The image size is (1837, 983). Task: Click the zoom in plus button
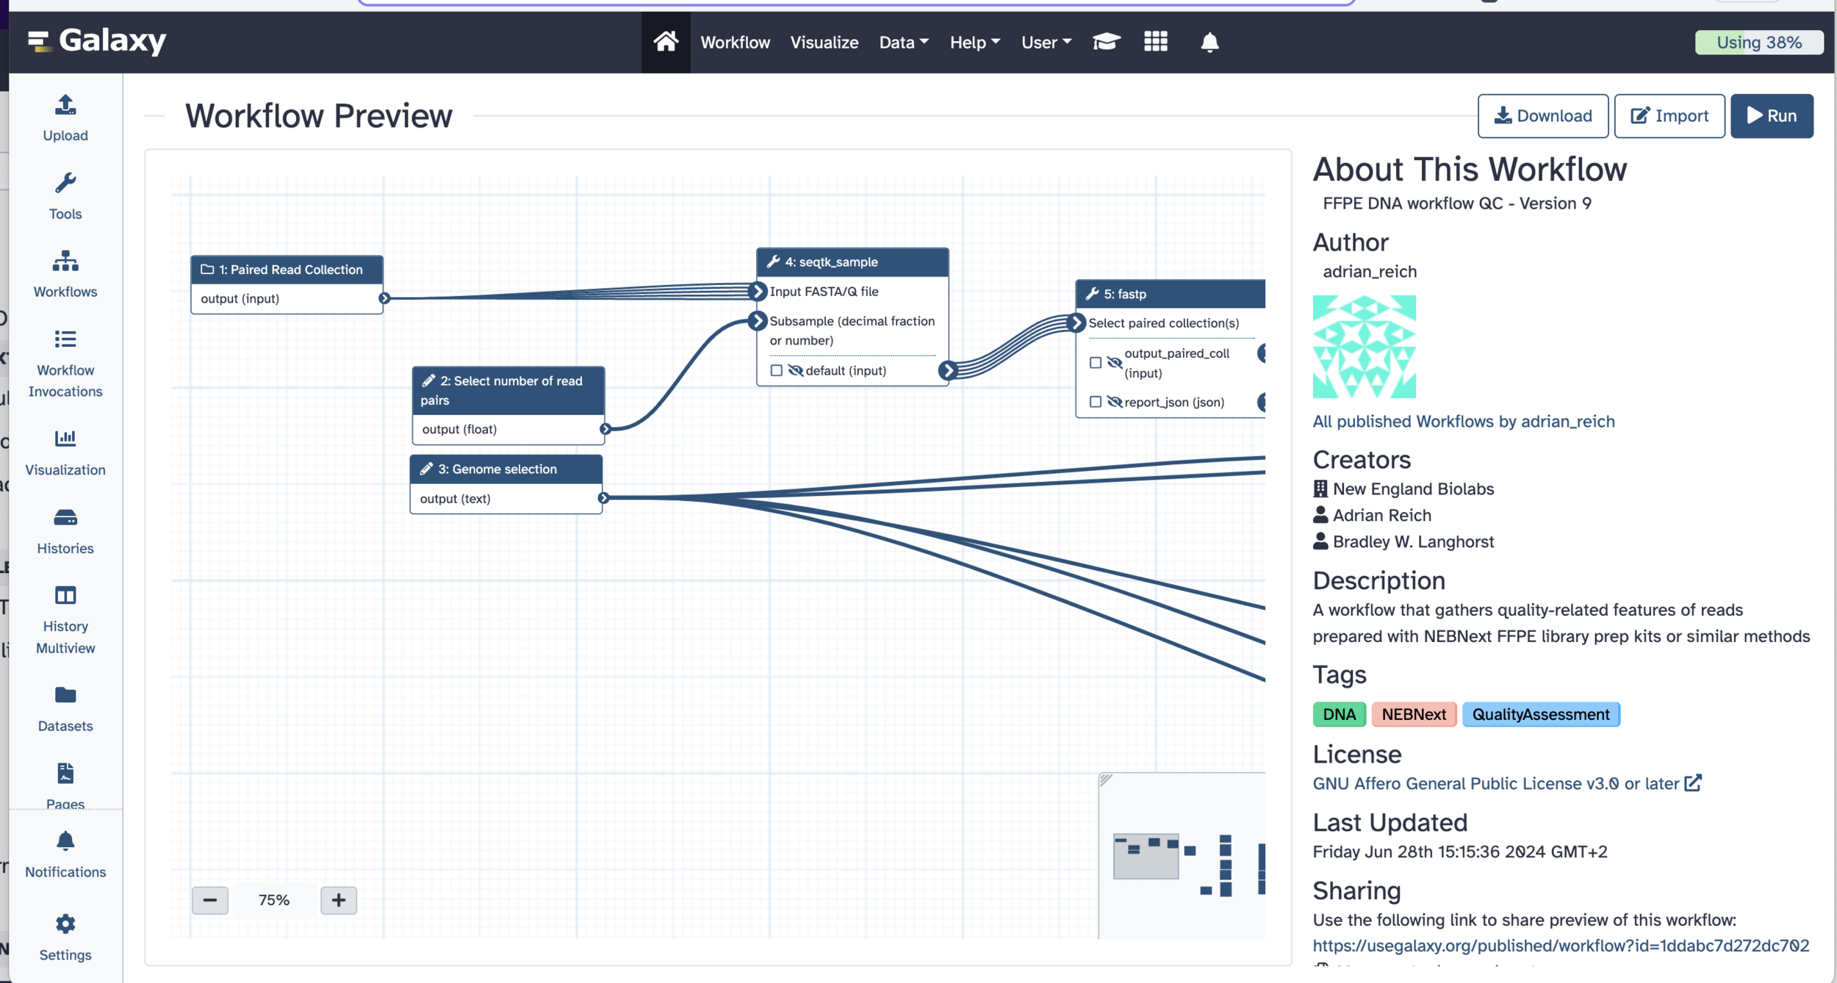click(339, 900)
